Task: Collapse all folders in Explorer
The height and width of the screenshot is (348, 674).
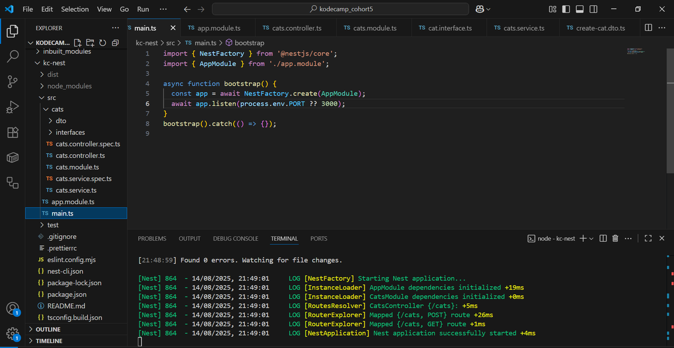Action: (115, 43)
